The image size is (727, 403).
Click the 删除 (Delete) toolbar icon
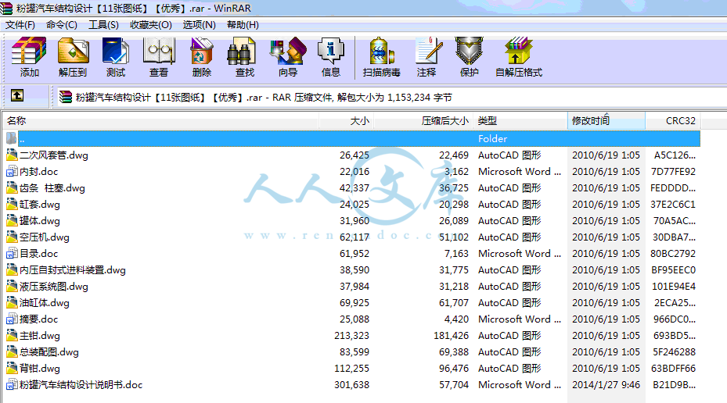(x=202, y=51)
